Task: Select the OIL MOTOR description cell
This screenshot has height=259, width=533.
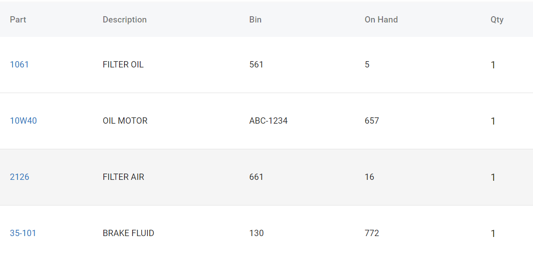Action: (x=125, y=121)
